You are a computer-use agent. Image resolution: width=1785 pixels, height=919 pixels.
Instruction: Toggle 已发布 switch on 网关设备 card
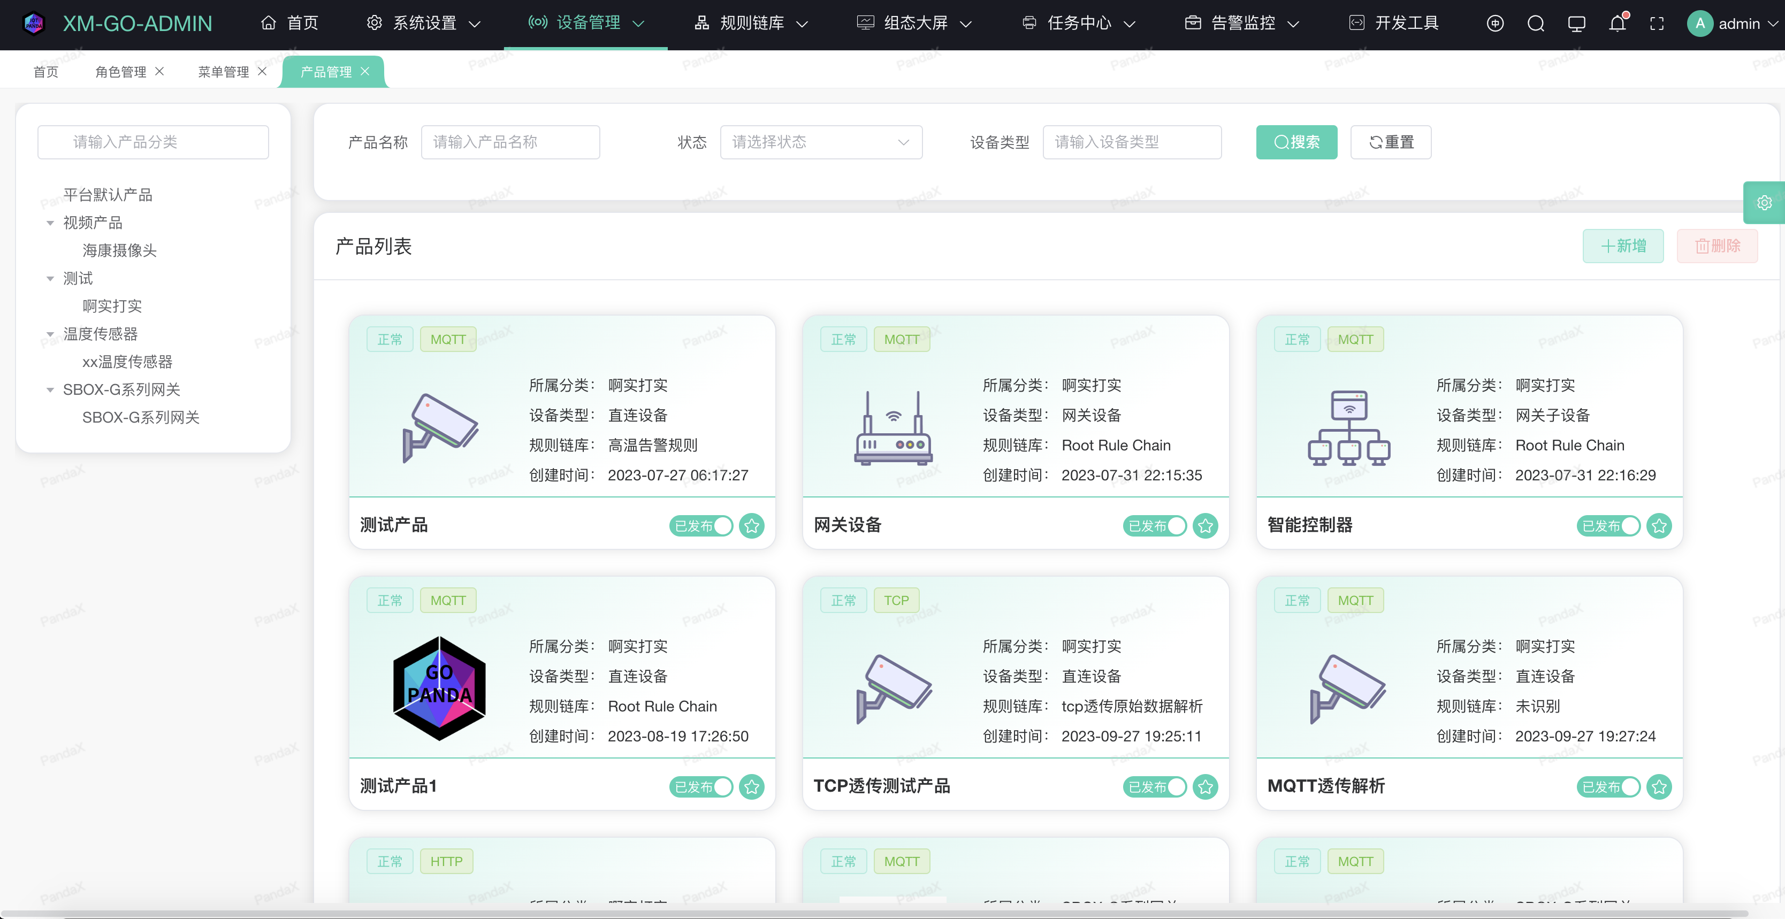click(x=1155, y=526)
